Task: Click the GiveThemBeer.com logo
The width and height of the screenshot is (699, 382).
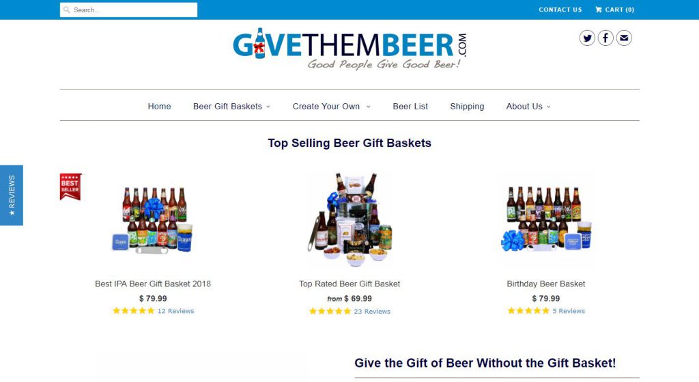Action: click(349, 49)
